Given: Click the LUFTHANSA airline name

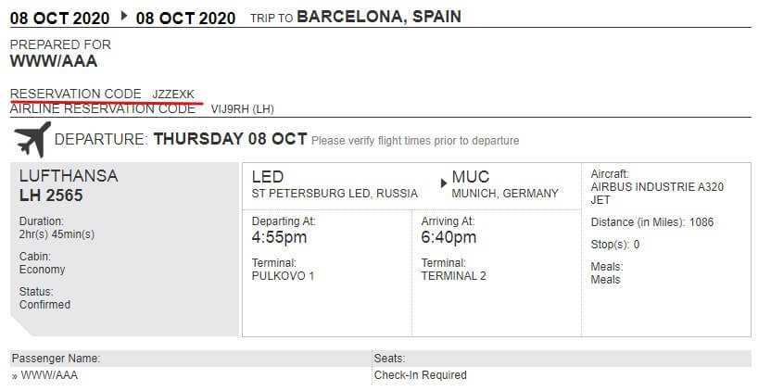Looking at the screenshot, I should pos(69,175).
